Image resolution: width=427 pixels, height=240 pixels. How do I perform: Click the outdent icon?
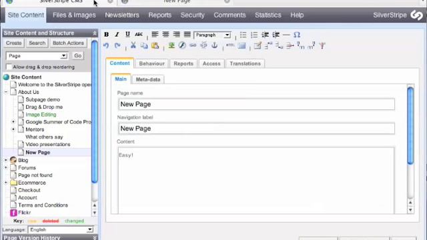click(x=265, y=35)
